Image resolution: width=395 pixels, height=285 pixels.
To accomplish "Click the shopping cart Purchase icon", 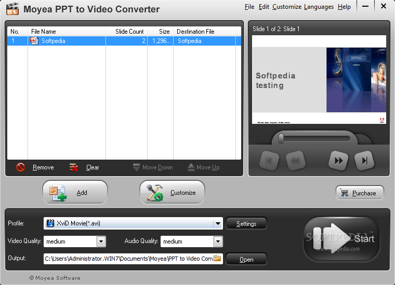I will pyautogui.click(x=344, y=193).
